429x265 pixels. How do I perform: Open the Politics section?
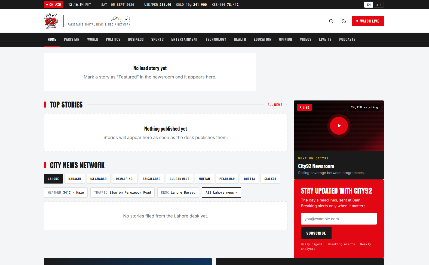coord(113,39)
